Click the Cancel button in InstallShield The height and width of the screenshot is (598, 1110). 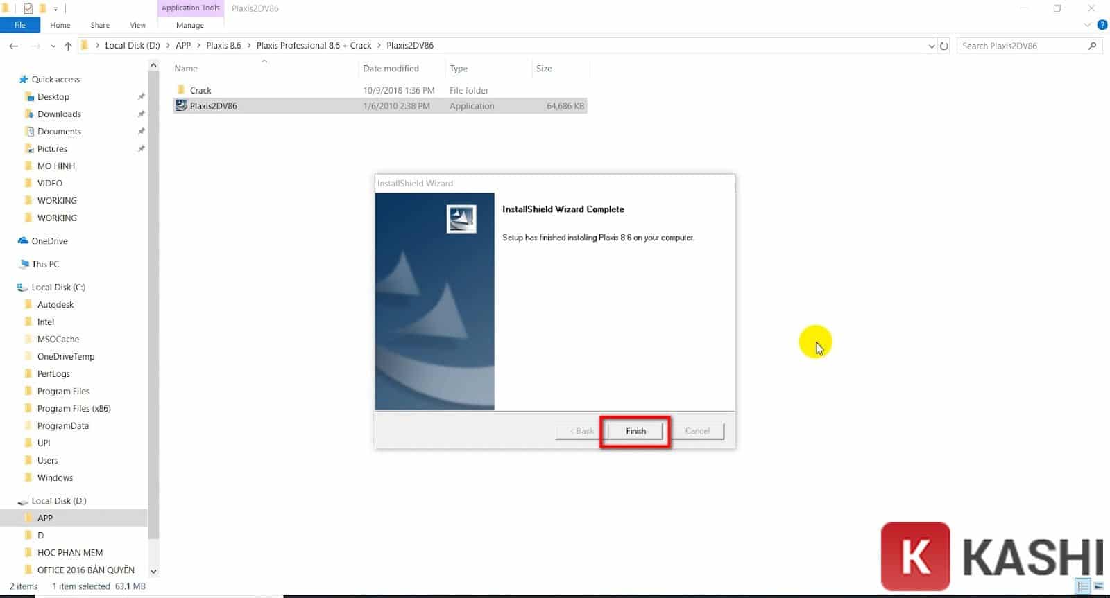(x=697, y=431)
